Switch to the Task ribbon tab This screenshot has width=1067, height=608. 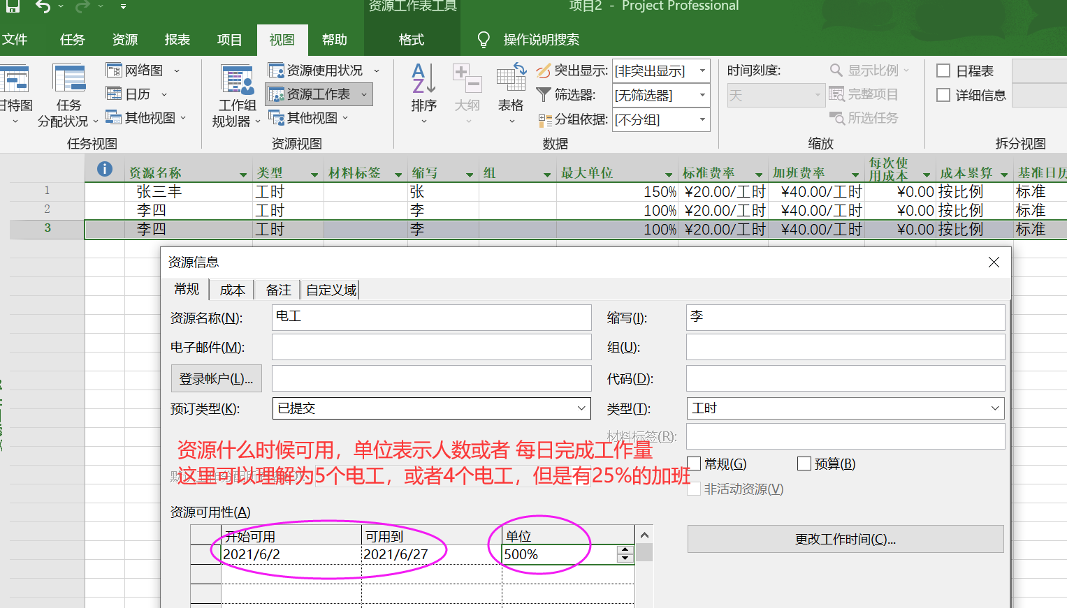72,40
